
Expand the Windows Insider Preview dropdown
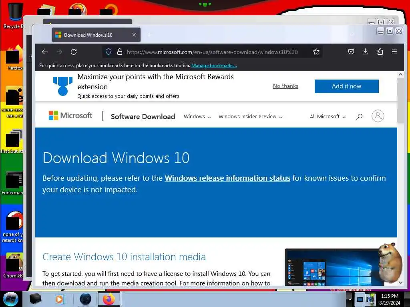click(250, 117)
